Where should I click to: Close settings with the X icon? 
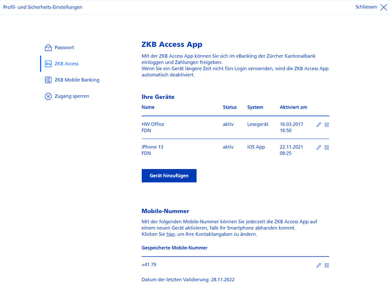coord(384,7)
